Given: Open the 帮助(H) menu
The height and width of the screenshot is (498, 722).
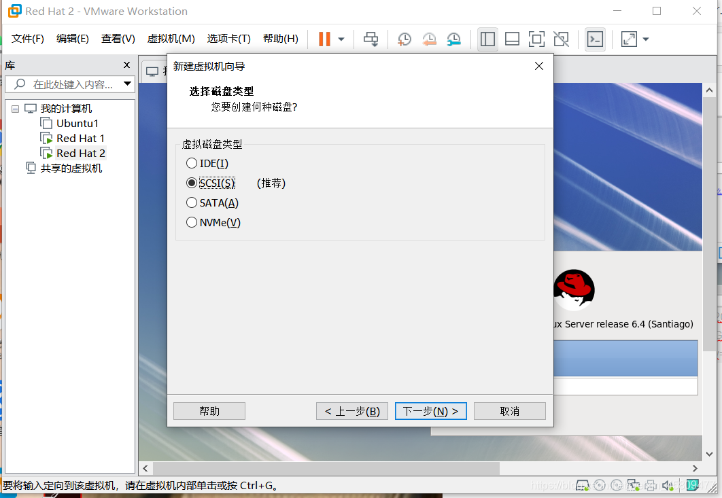Looking at the screenshot, I should tap(280, 39).
